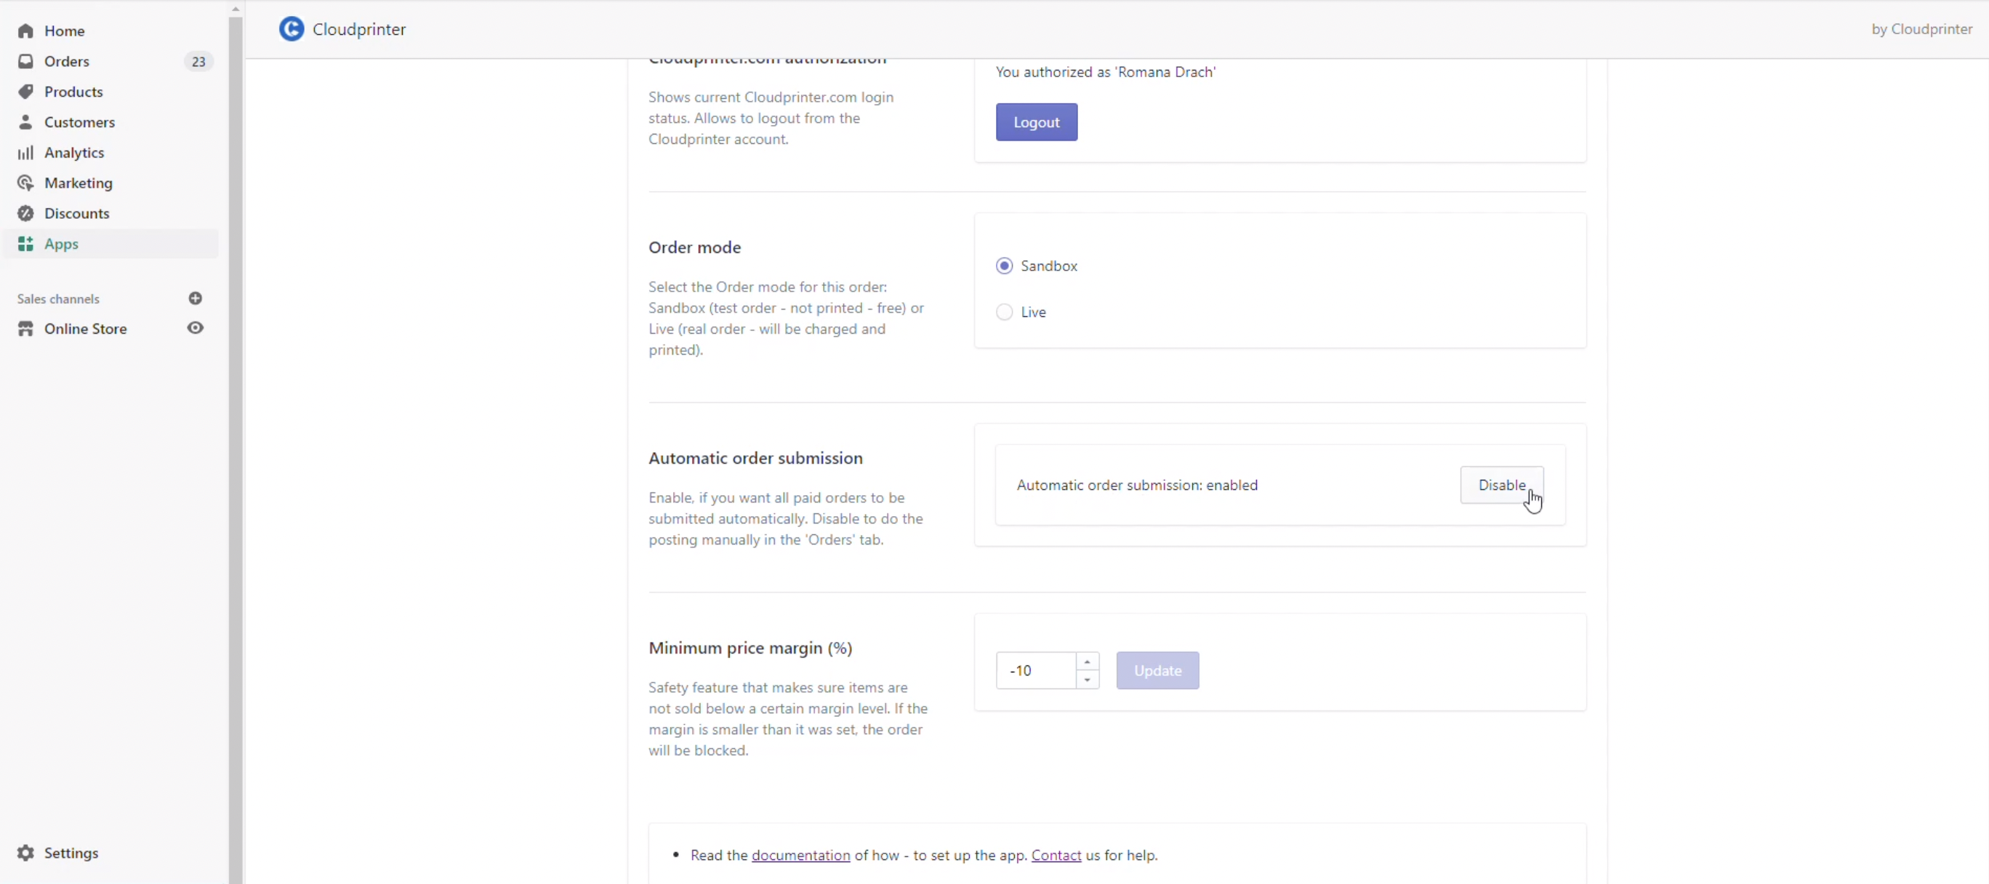Open the documentation link
The height and width of the screenshot is (884, 1989).
coord(800,855)
